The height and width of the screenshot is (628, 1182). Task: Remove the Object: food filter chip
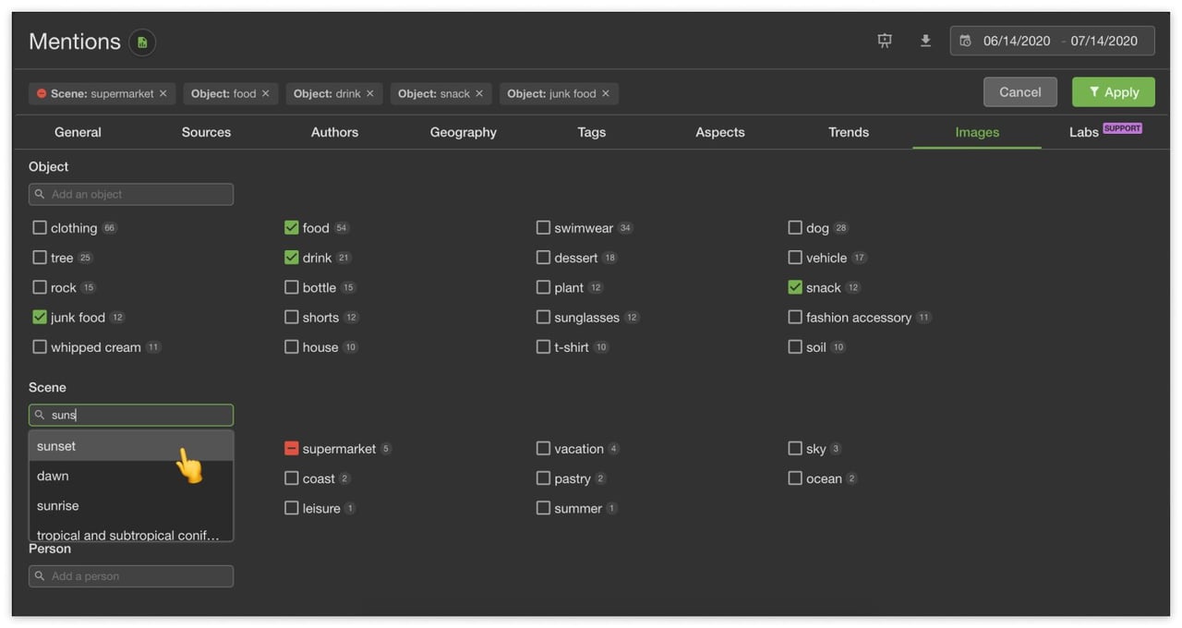click(266, 93)
